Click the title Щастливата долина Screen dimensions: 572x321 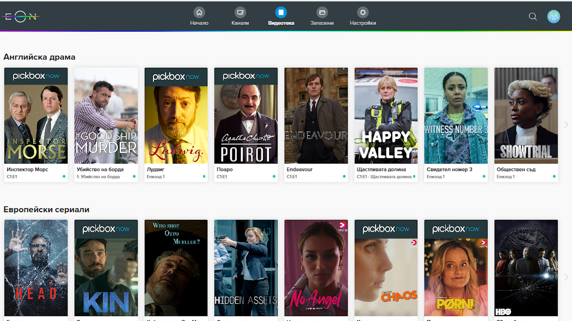[x=382, y=169]
